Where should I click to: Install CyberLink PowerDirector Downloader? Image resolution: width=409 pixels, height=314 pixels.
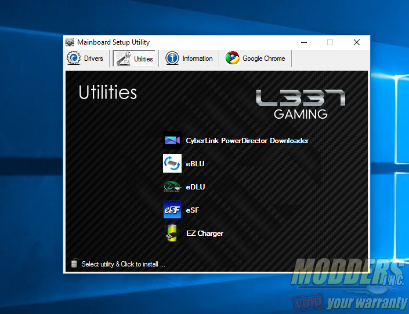[x=247, y=141]
